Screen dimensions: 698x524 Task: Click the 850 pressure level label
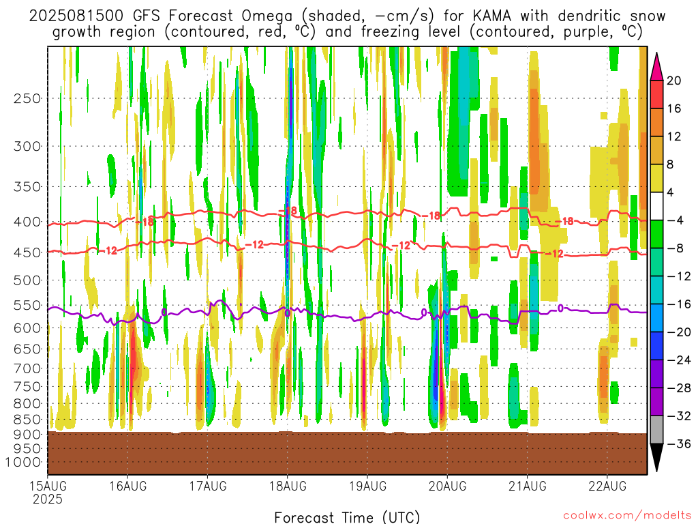click(x=27, y=420)
